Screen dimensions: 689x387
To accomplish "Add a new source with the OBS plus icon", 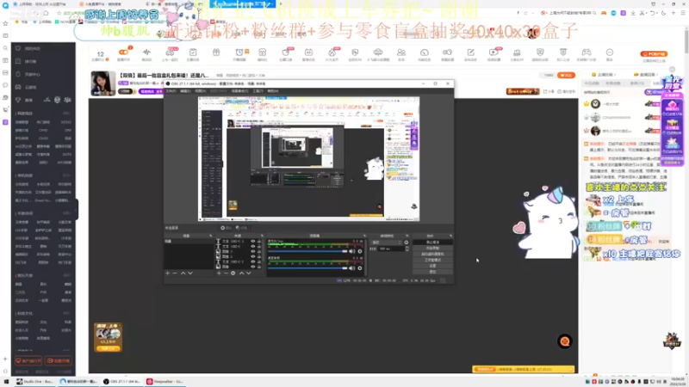I will (219, 273).
